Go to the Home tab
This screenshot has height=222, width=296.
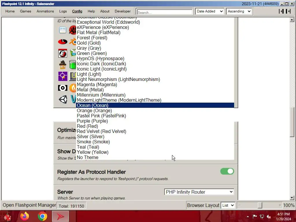pyautogui.click(x=10, y=11)
